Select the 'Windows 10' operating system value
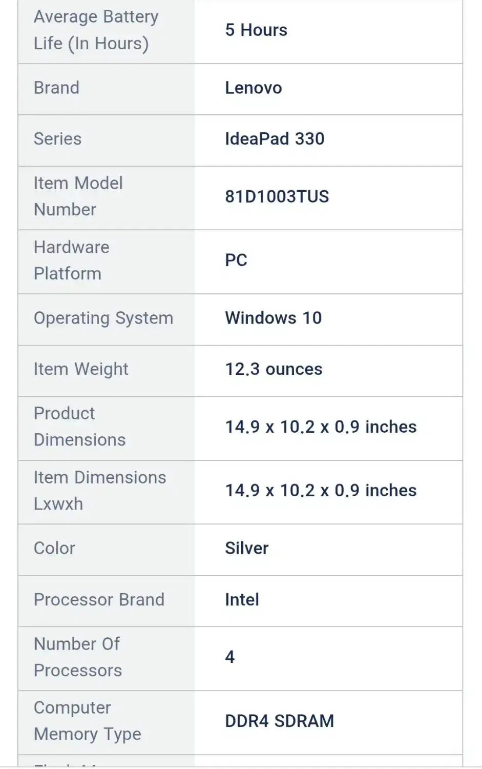 273,318
